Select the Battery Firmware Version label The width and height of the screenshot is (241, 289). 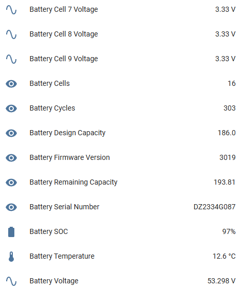pos(70,157)
